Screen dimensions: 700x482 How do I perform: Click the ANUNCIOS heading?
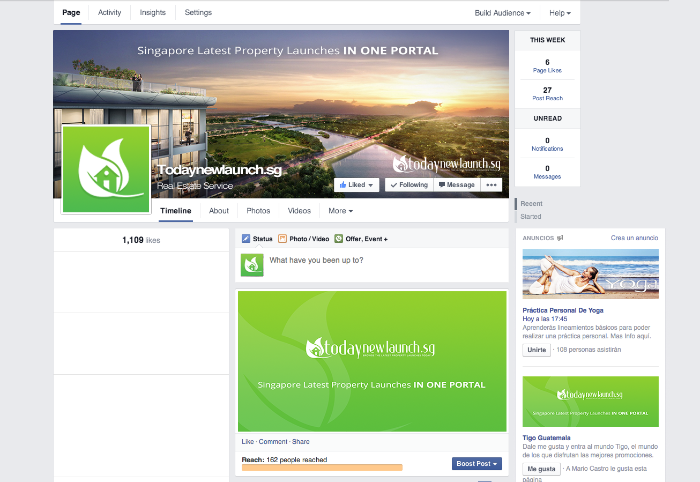(539, 238)
